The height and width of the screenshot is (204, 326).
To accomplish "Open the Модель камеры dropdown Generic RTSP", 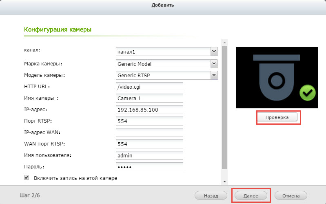I will coord(166,75).
